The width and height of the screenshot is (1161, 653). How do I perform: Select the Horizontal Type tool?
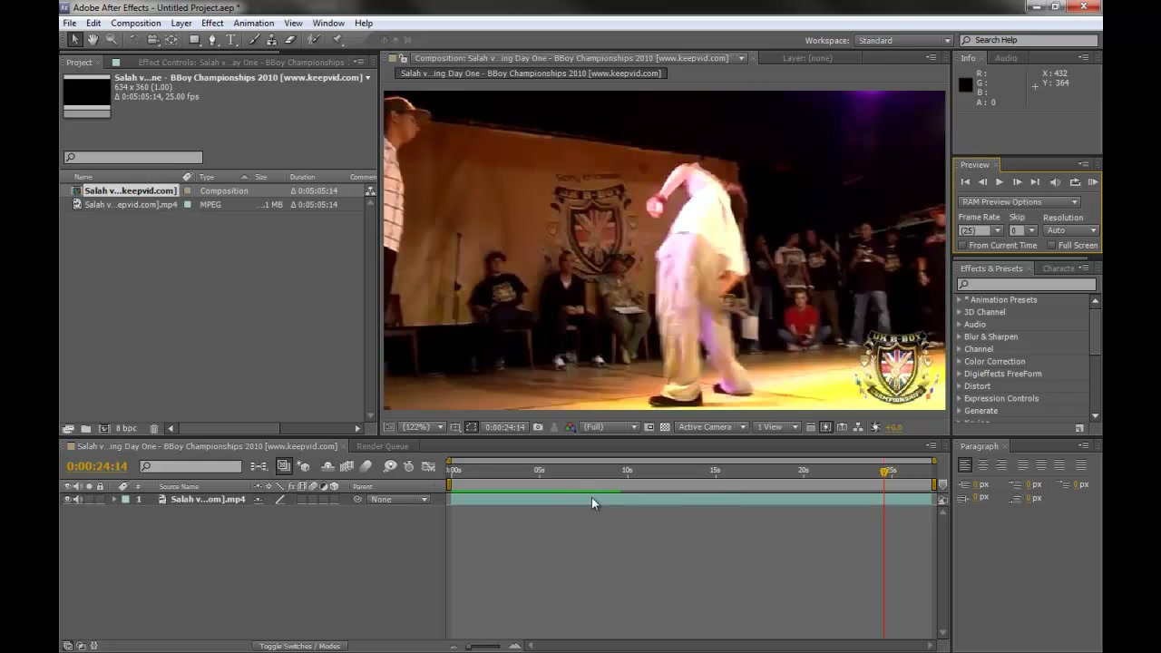pos(231,40)
